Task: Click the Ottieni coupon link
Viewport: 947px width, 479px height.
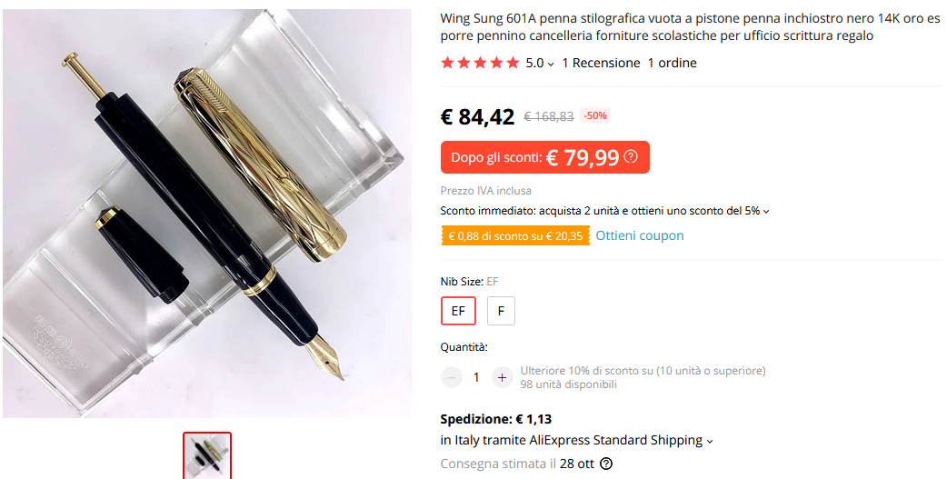Action: [x=640, y=235]
